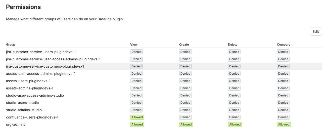Click the Edit button
328x129 pixels.
coord(316,32)
